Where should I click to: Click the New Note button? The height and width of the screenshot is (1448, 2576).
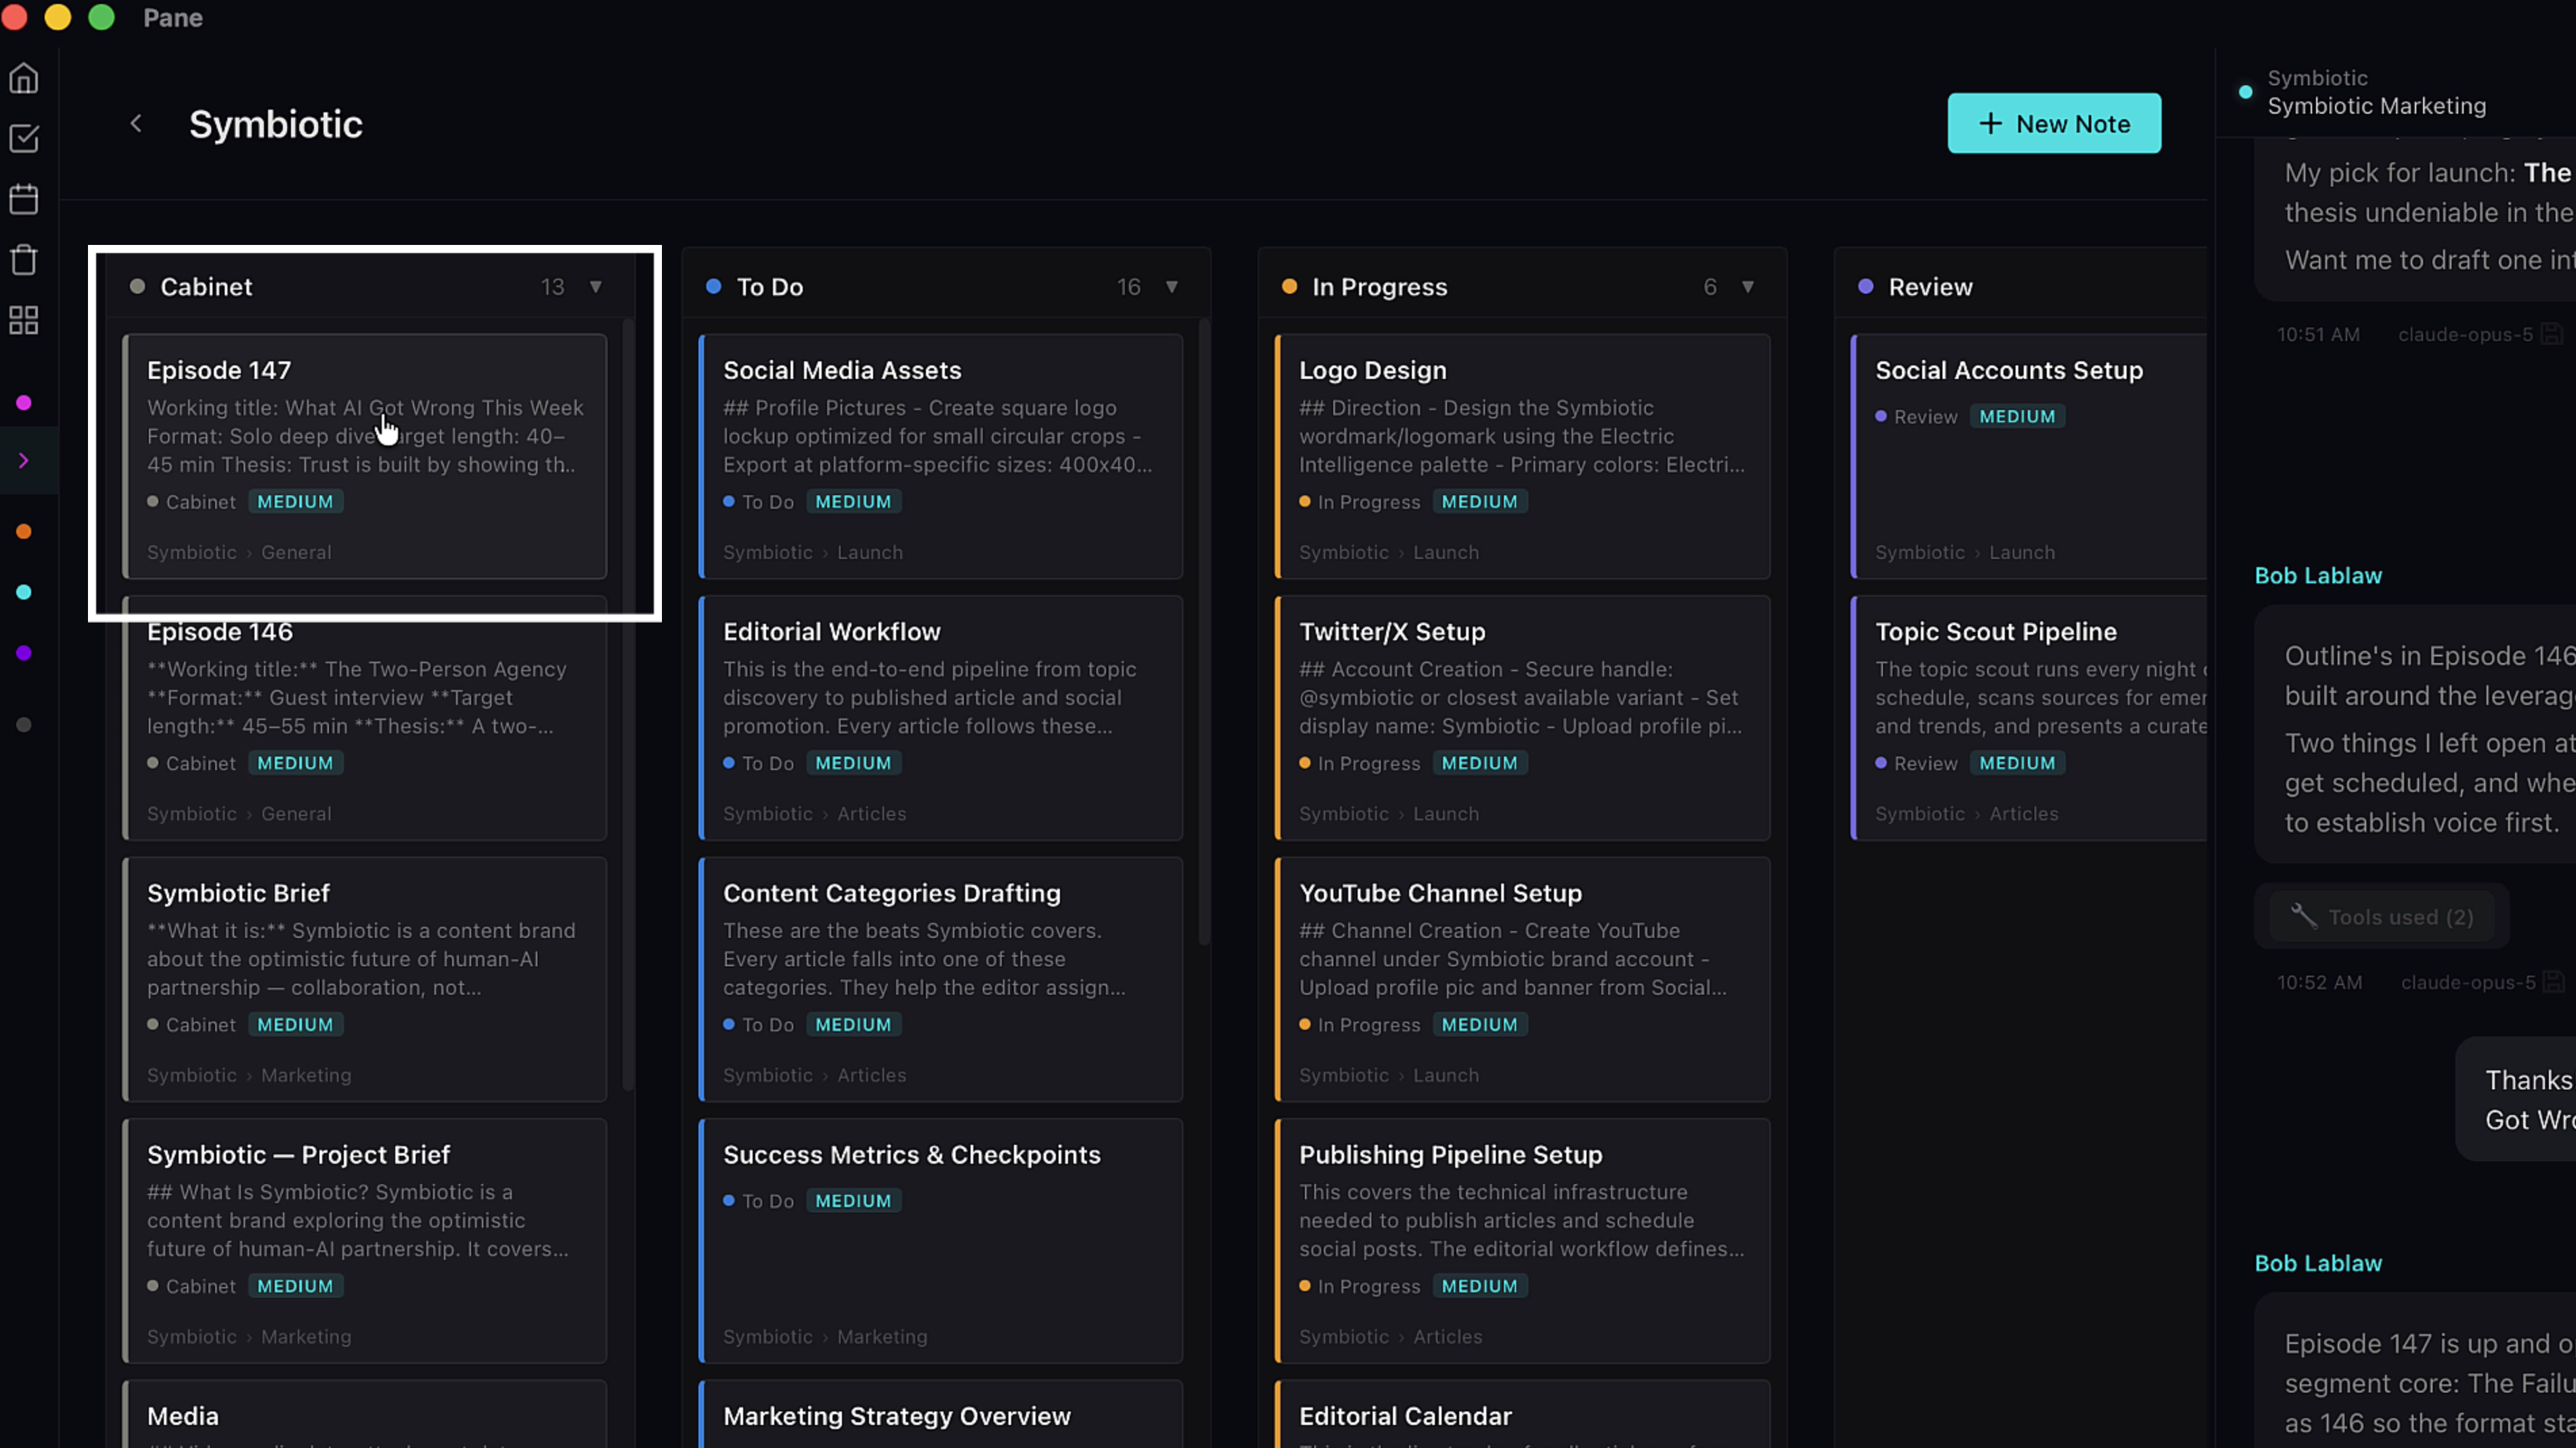2054,123
